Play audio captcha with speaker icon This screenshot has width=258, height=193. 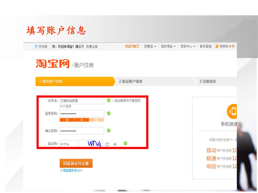(115, 144)
